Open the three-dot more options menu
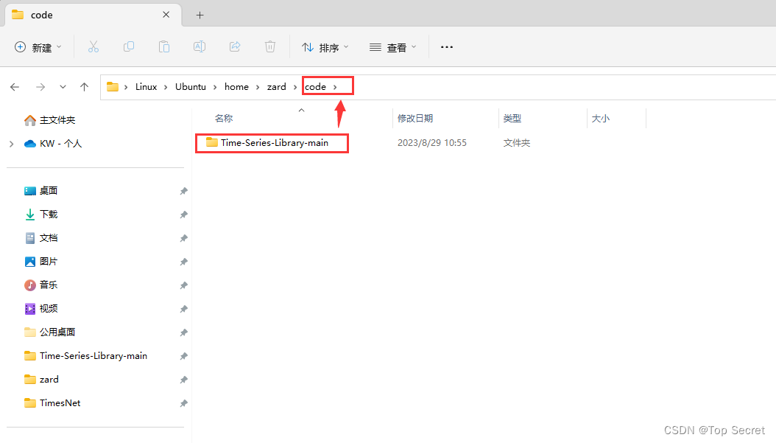This screenshot has height=443, width=776. [447, 47]
